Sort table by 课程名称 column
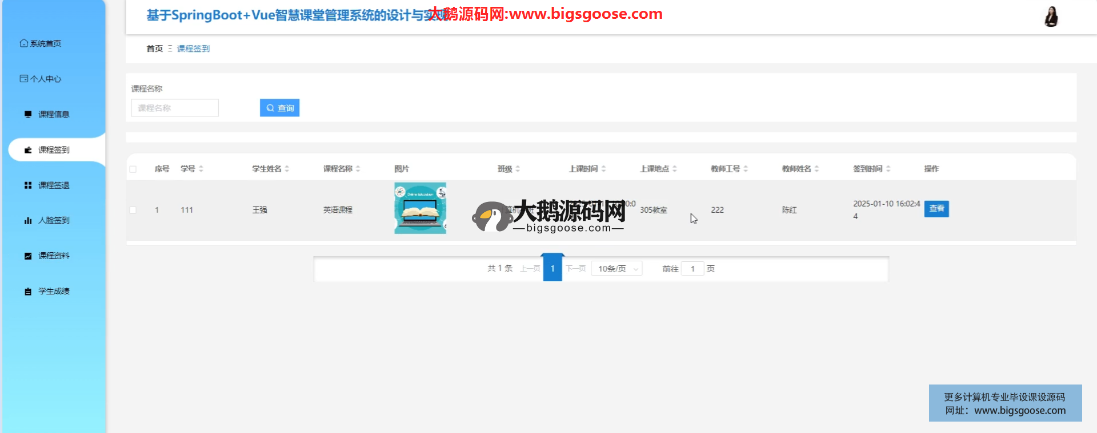Image resolution: width=1097 pixels, height=433 pixels. (358, 169)
